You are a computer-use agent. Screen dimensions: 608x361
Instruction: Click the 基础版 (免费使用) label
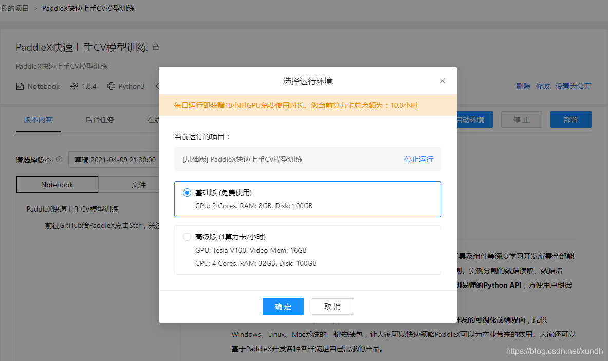(x=224, y=193)
